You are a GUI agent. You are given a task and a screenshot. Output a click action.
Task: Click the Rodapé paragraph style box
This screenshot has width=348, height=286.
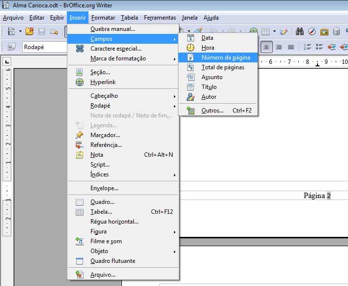44,47
